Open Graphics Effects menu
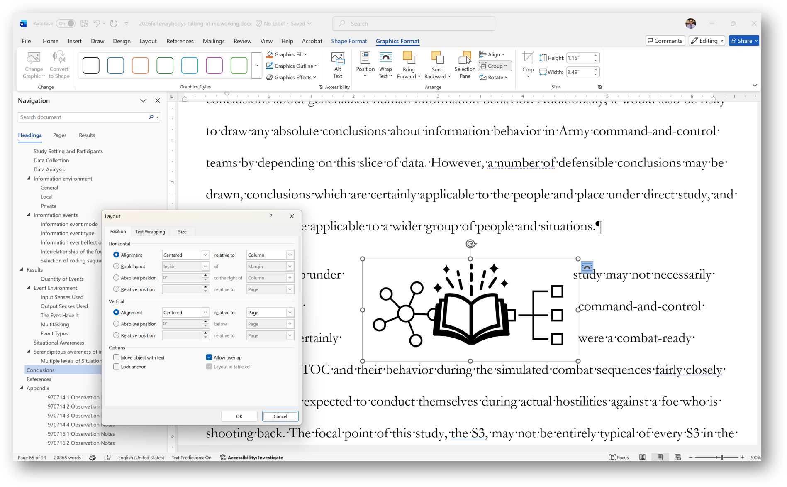Screen dimensions: 787x487 coord(291,77)
